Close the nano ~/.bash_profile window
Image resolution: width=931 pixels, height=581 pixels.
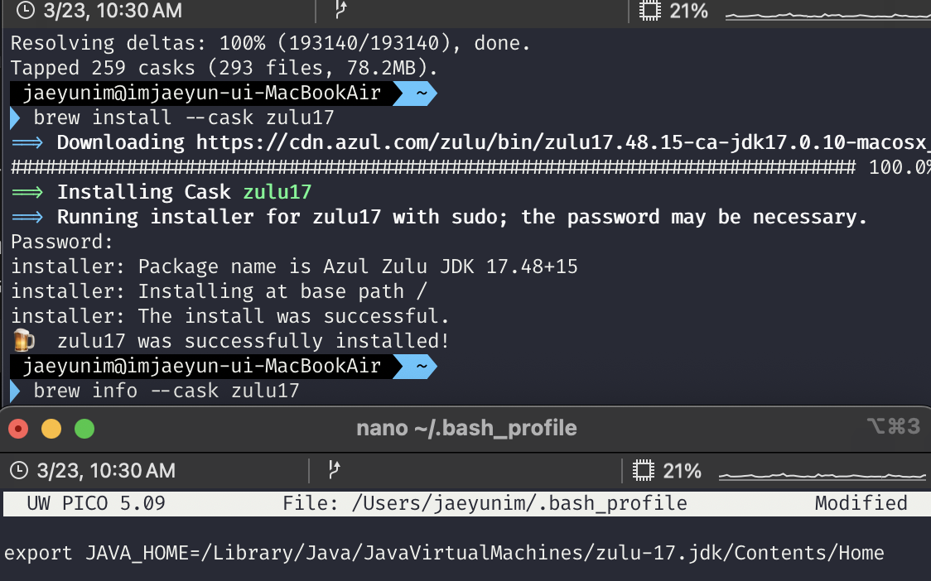[x=18, y=429]
